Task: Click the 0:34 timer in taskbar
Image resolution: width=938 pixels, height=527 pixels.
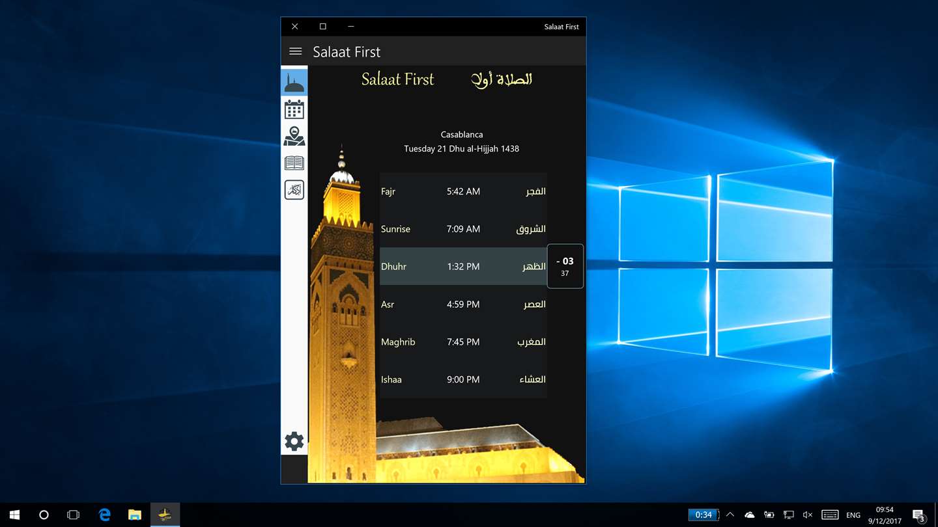Action: 703,515
